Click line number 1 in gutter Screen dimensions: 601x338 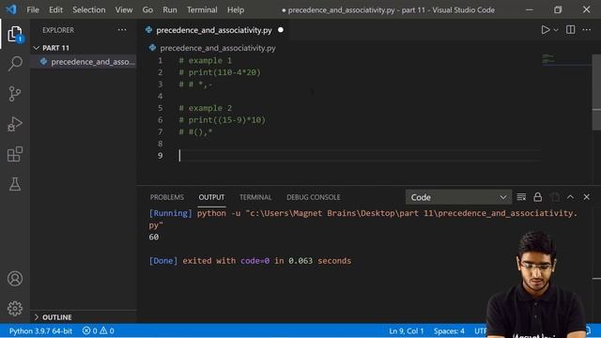coord(161,60)
